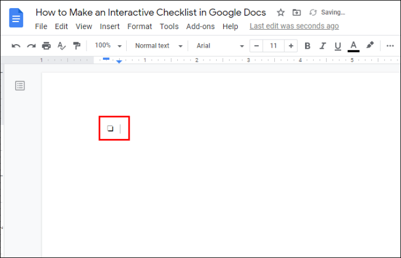Open the 100% zoom dropdown

click(108, 46)
